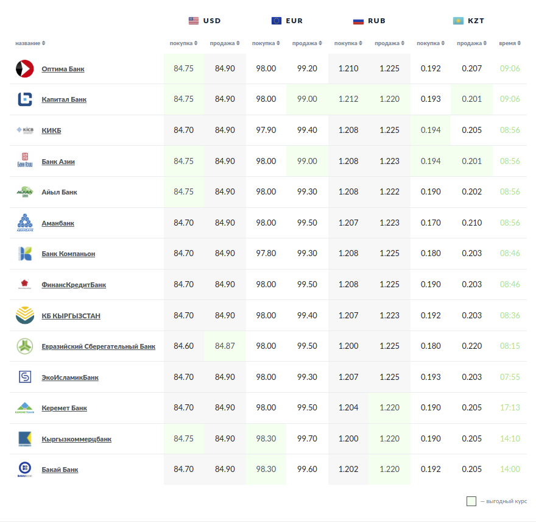Image resolution: width=536 pixels, height=522 pixels.
Task: Click the Aiyl Bank logo icon
Action: click(24, 192)
